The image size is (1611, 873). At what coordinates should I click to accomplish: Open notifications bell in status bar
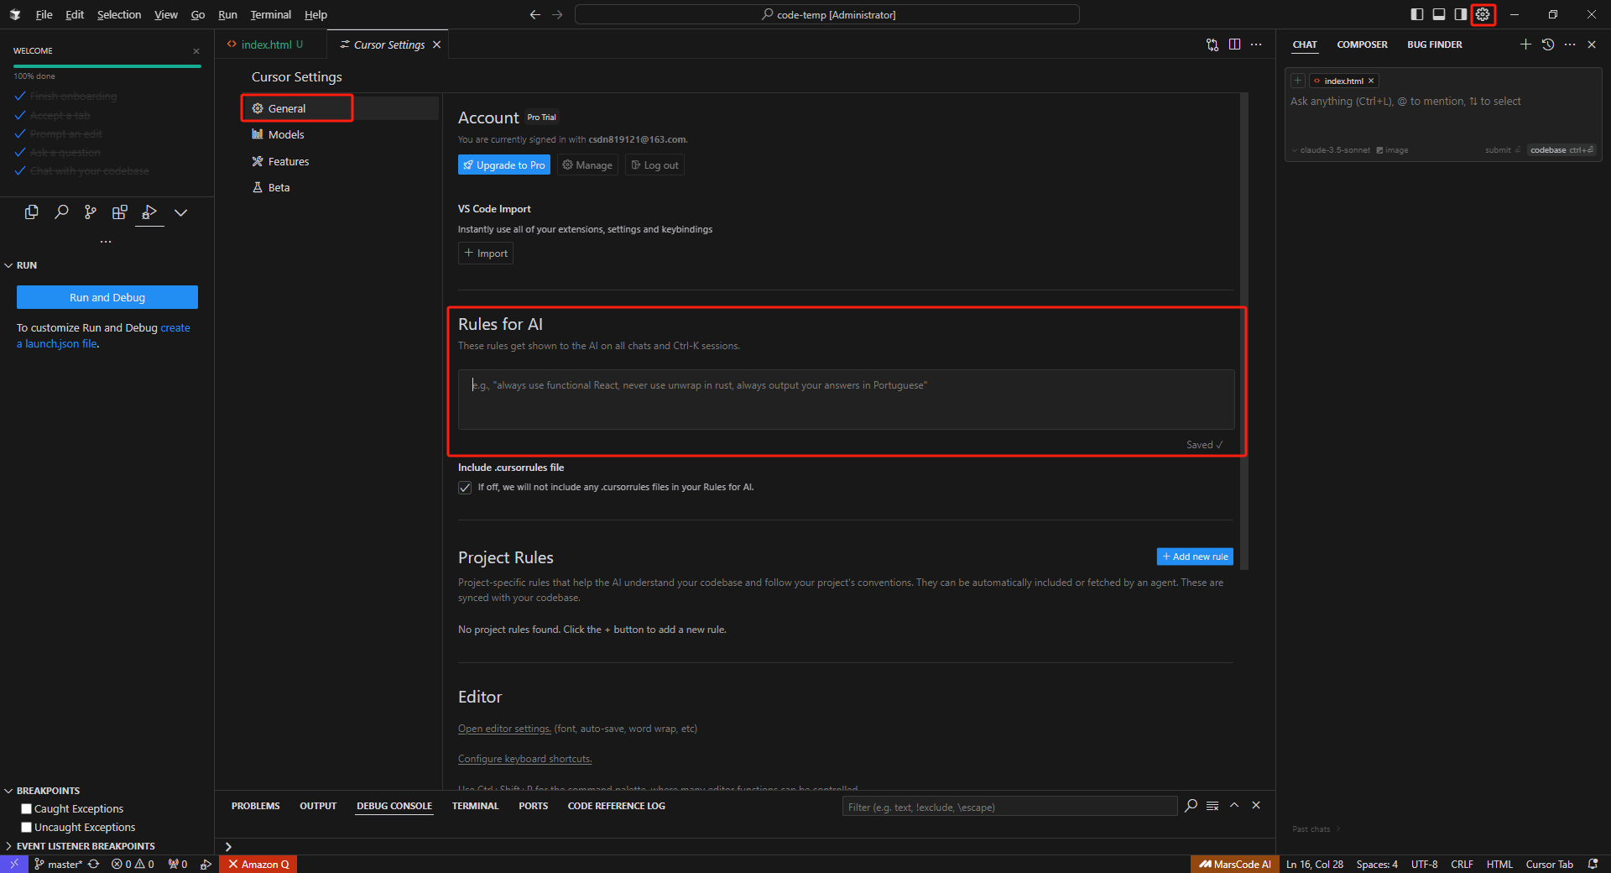click(x=1593, y=864)
